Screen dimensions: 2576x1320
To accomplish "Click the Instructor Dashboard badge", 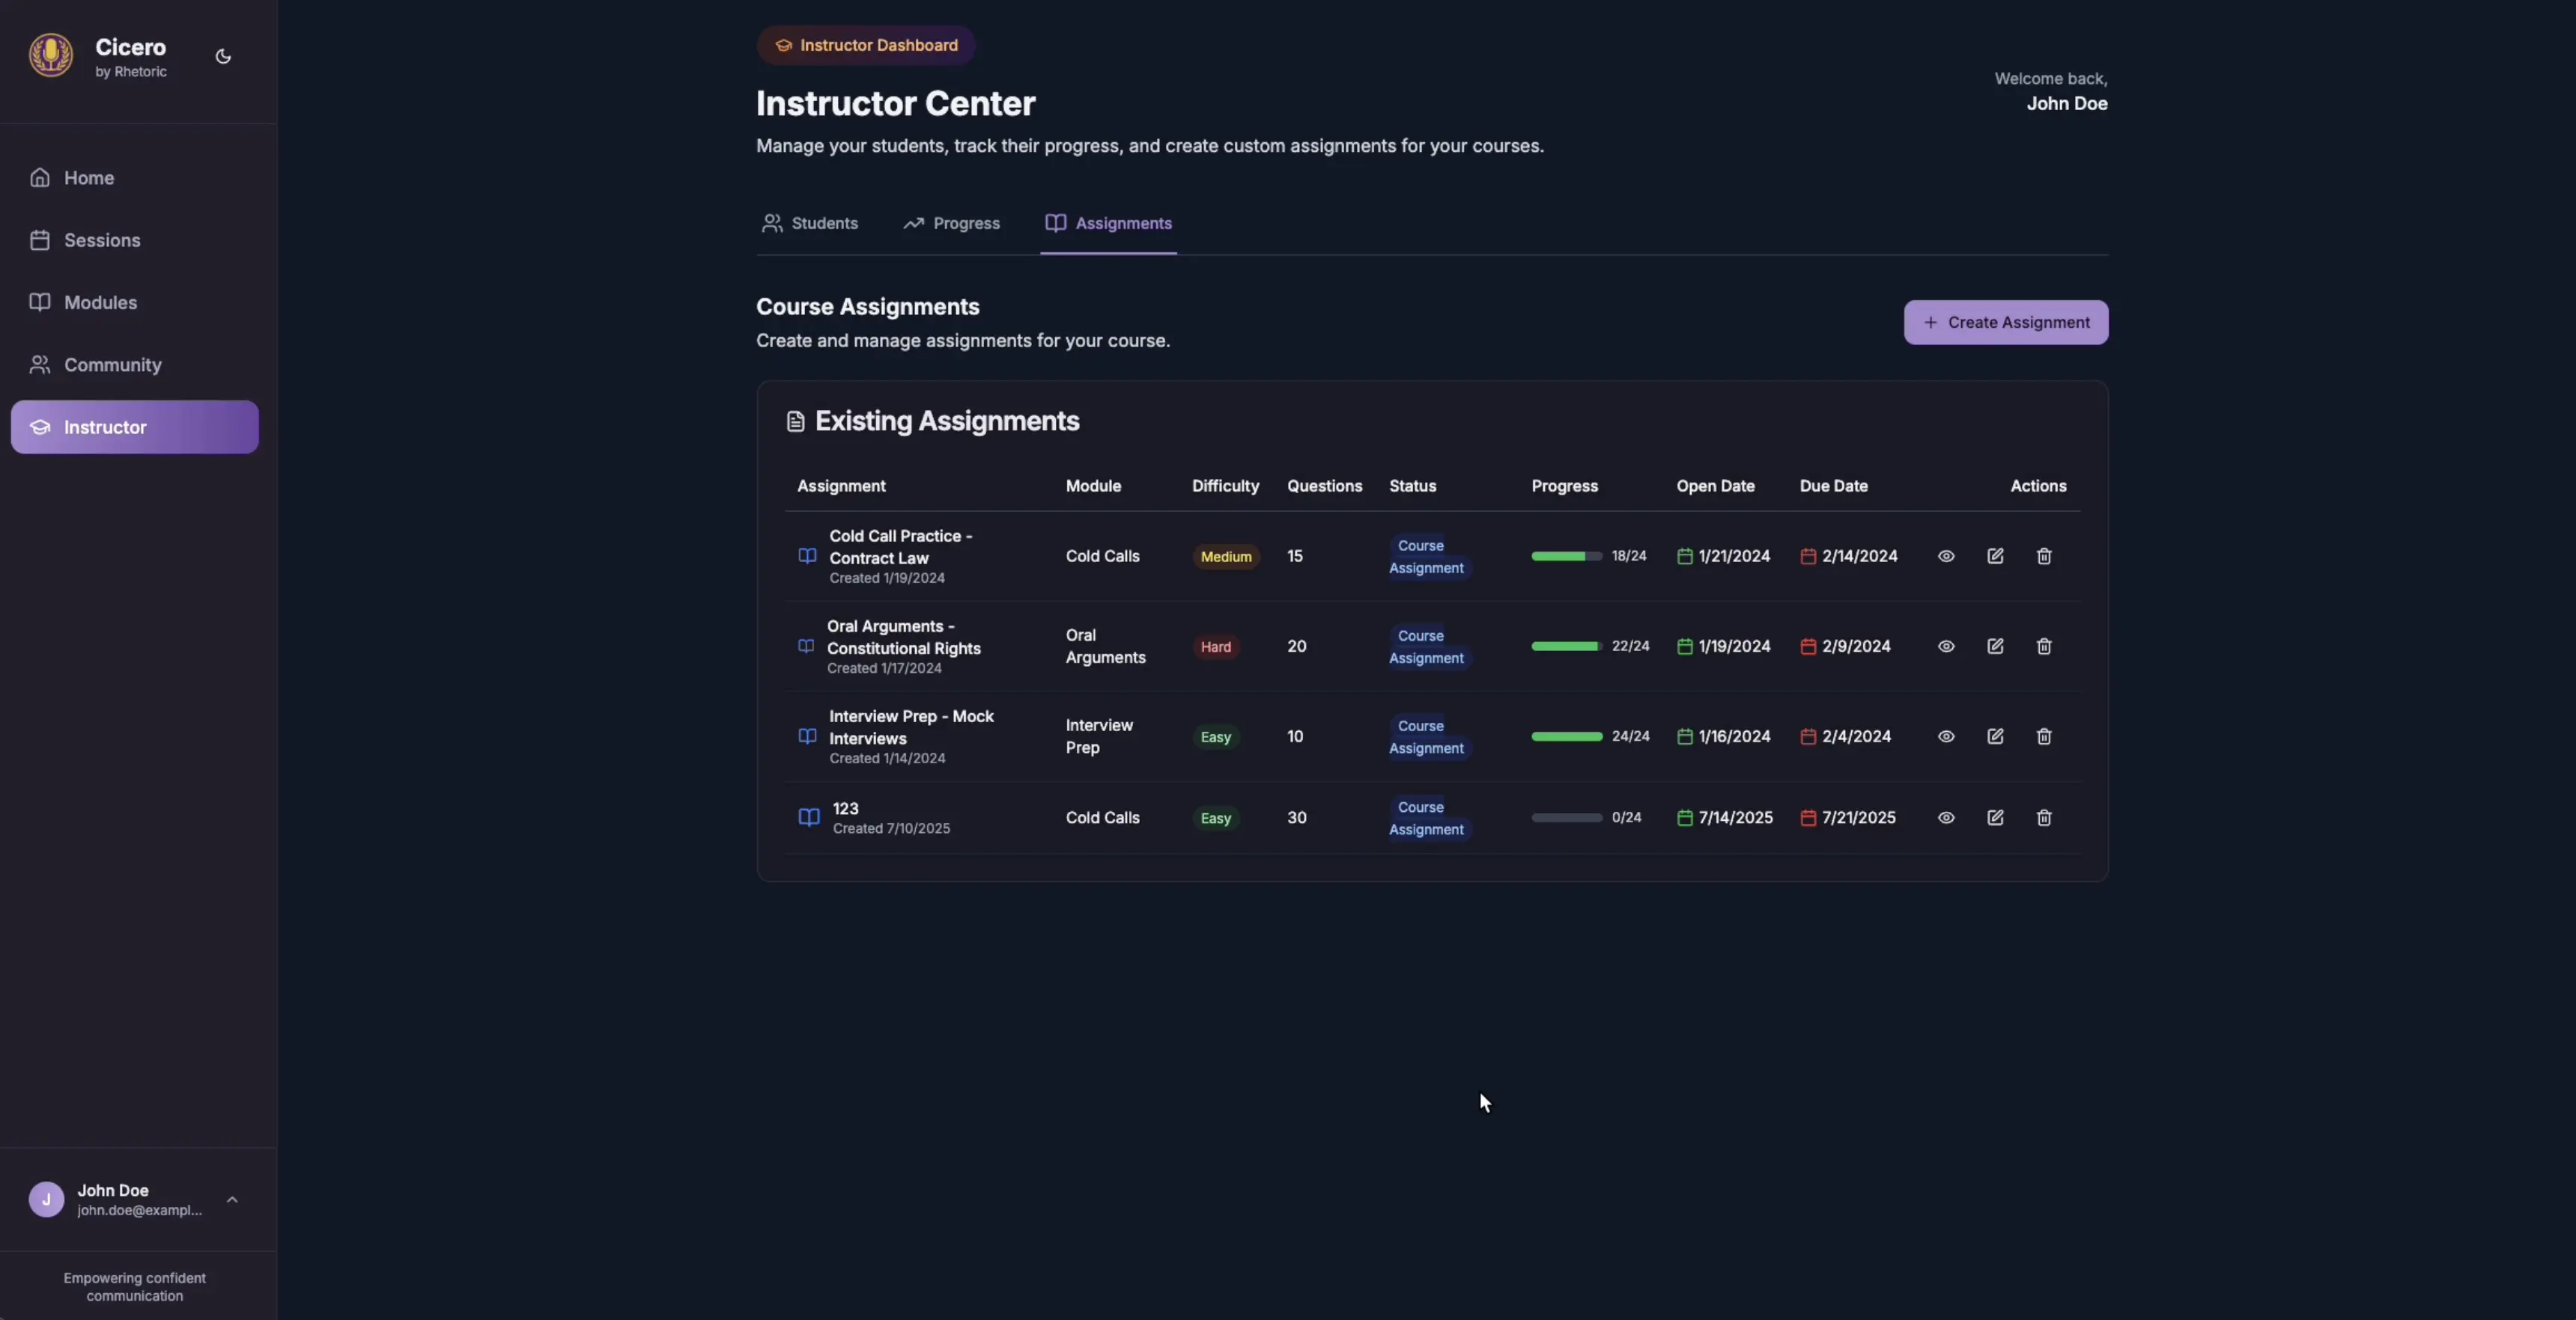I will pyautogui.click(x=865, y=46).
